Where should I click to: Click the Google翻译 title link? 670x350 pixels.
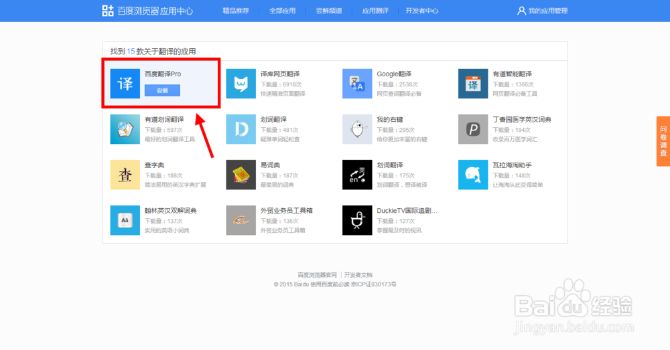(393, 74)
